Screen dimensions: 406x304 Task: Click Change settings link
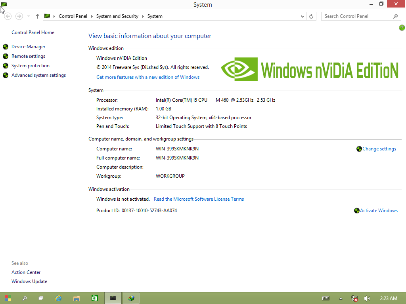[379, 149]
